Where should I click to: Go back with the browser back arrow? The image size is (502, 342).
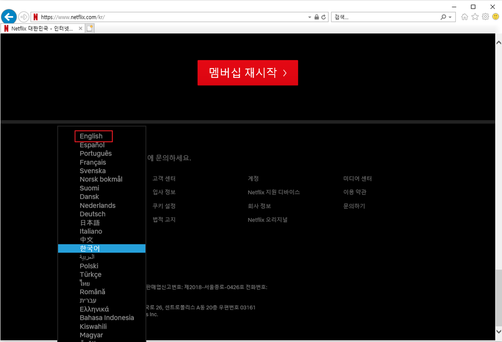pos(9,17)
